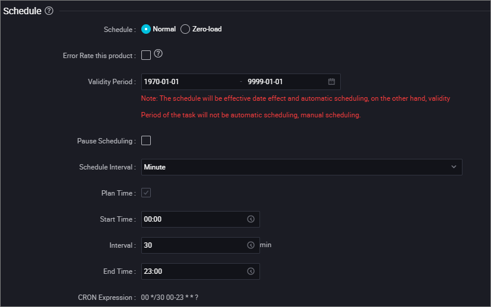Click the Interval field showing 30
This screenshot has width=491, height=307.
[x=201, y=245]
